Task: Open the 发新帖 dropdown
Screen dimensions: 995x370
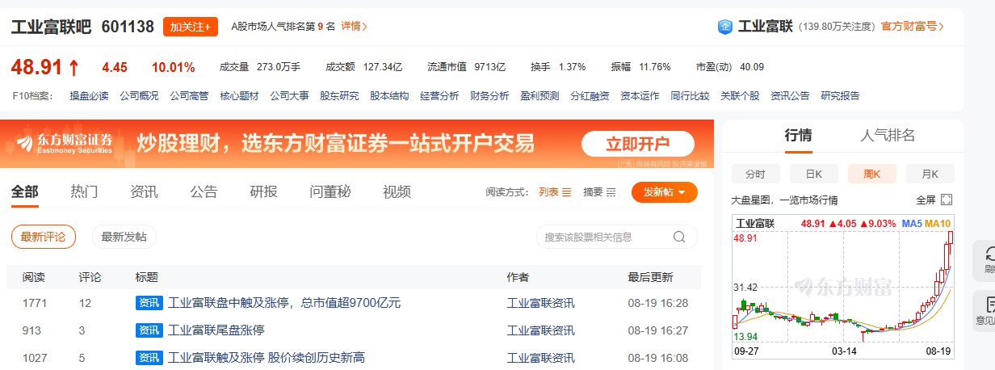Action: (x=665, y=192)
